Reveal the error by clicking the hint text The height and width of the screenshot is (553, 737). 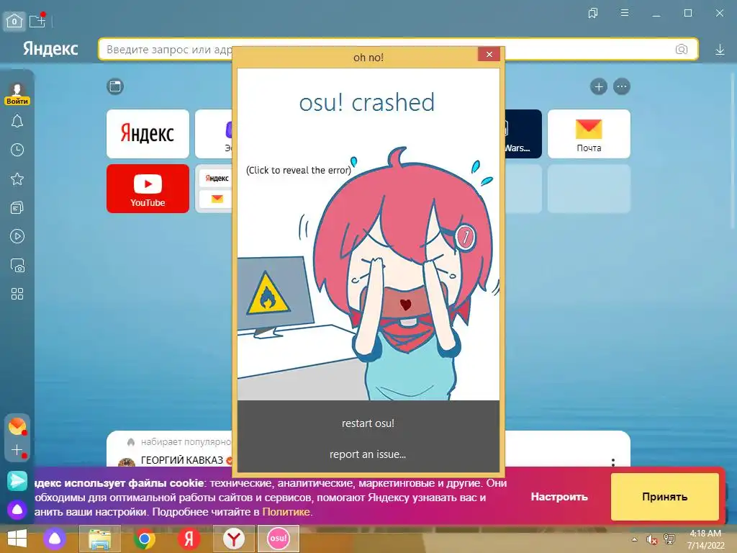coord(299,170)
